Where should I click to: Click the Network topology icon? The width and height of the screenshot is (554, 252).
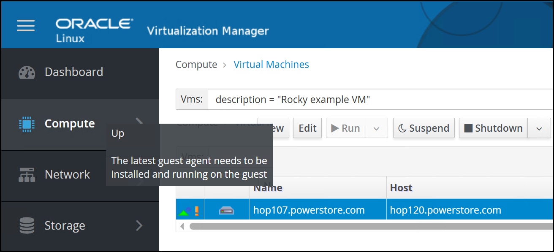pyautogui.click(x=27, y=175)
